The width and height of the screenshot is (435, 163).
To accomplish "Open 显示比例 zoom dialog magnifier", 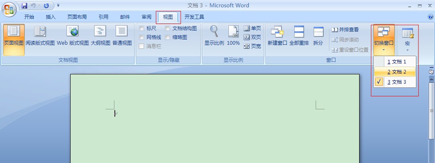I will pyautogui.click(x=214, y=35).
